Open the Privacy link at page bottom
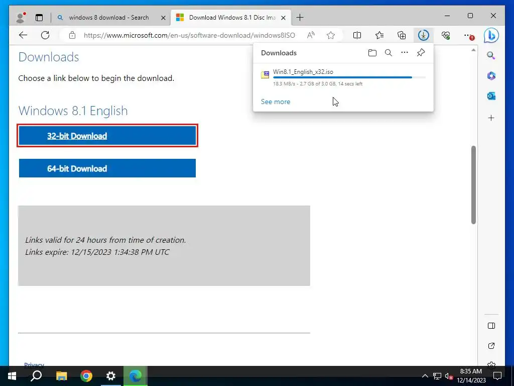The image size is (514, 386). (x=34, y=365)
